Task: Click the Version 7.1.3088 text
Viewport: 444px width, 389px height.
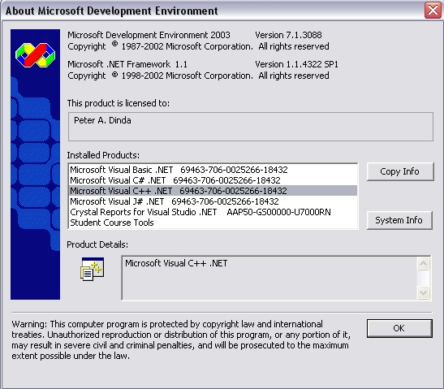Action: click(288, 35)
